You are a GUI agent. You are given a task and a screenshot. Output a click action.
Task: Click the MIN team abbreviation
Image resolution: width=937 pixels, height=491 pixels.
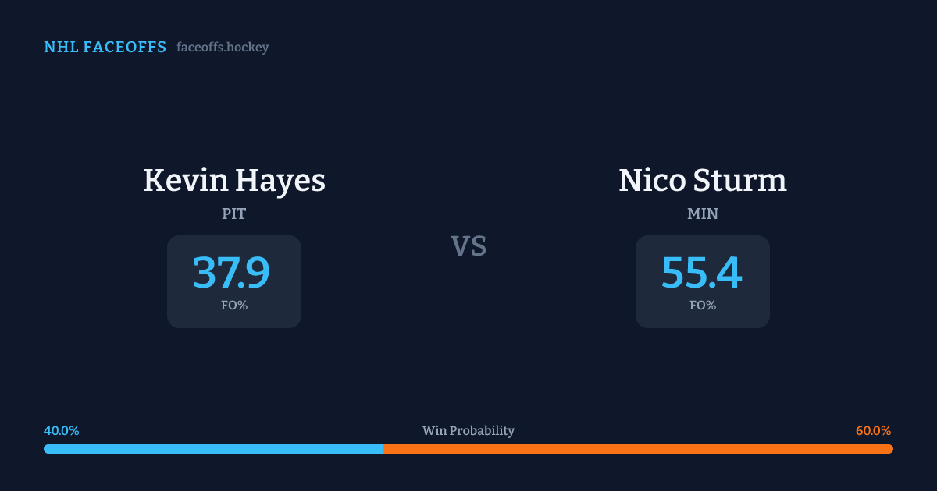point(703,214)
